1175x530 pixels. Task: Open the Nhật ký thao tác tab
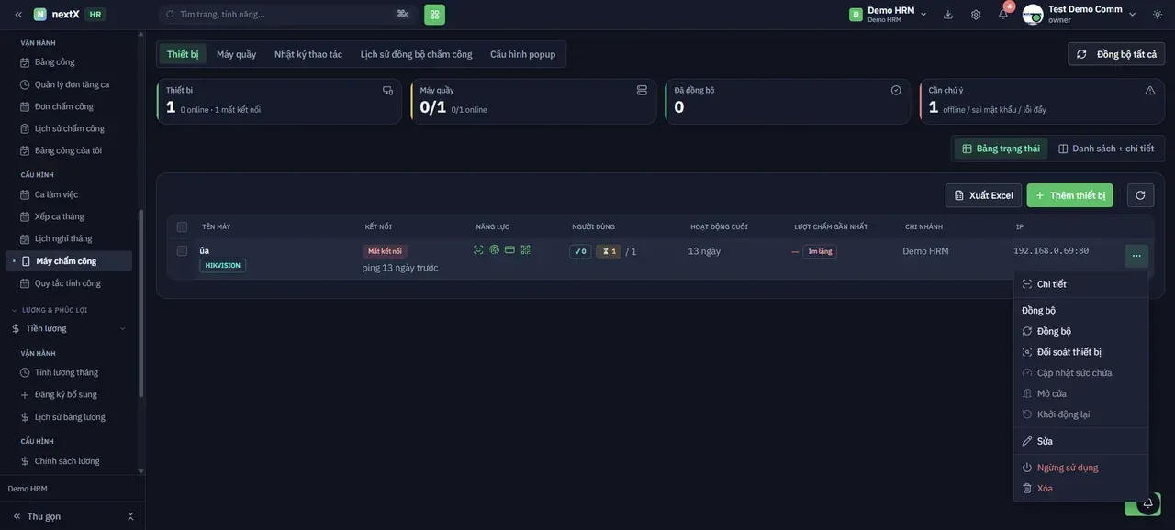point(308,54)
